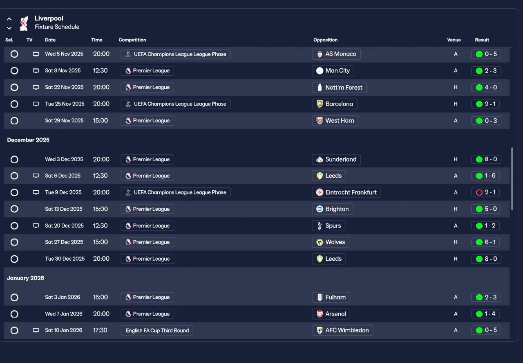Open the Premier League button in Arsenal row

coord(148,314)
